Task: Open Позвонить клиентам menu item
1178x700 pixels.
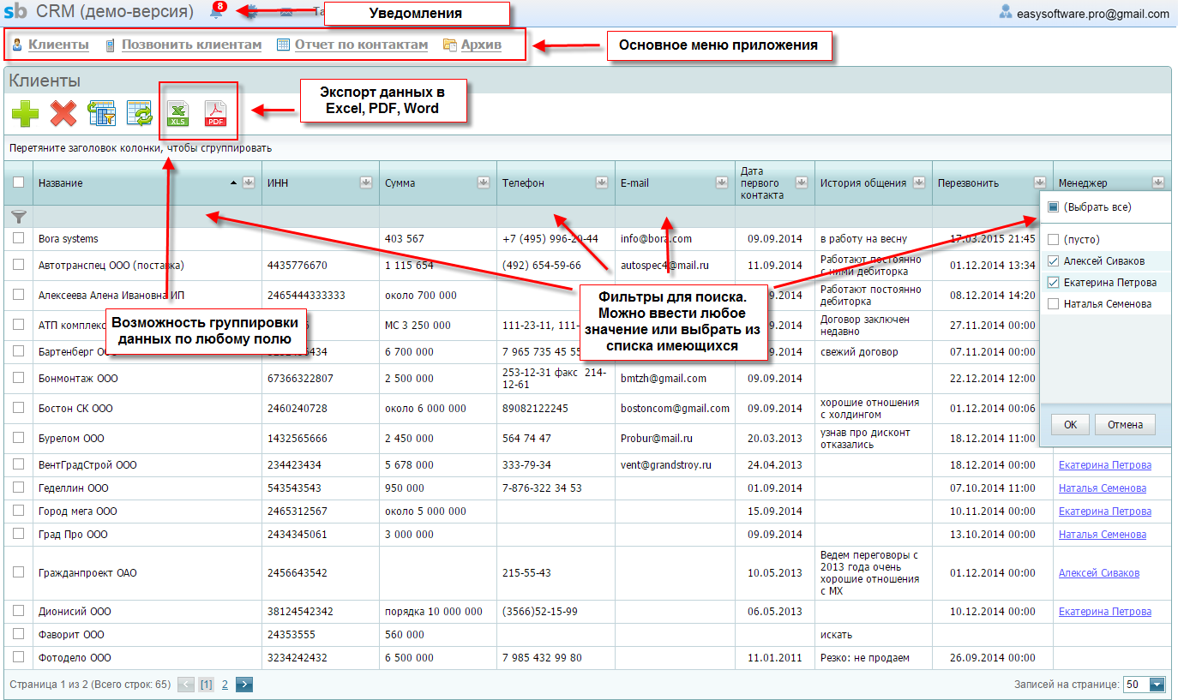Action: [191, 45]
